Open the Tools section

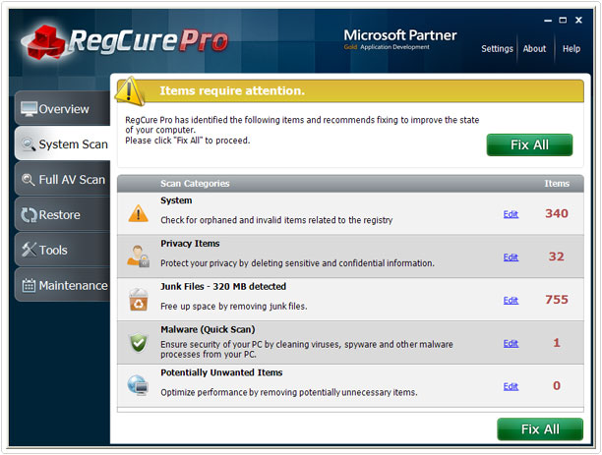click(63, 250)
